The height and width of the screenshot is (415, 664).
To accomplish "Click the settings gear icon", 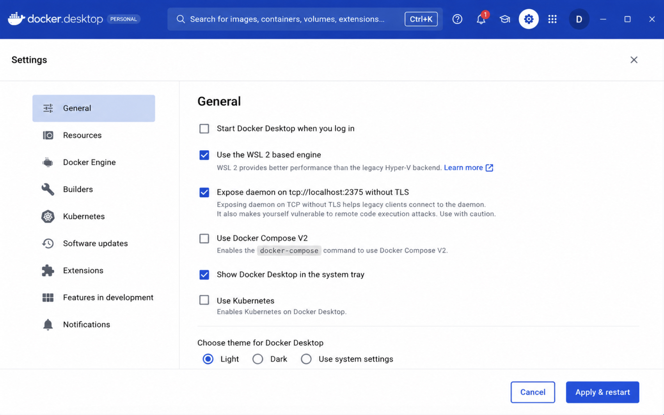I will tap(529, 19).
